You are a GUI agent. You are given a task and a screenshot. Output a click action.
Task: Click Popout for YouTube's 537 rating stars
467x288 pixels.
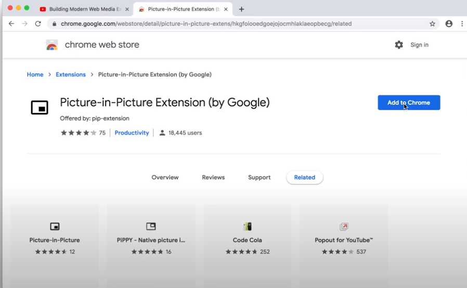[x=338, y=252]
